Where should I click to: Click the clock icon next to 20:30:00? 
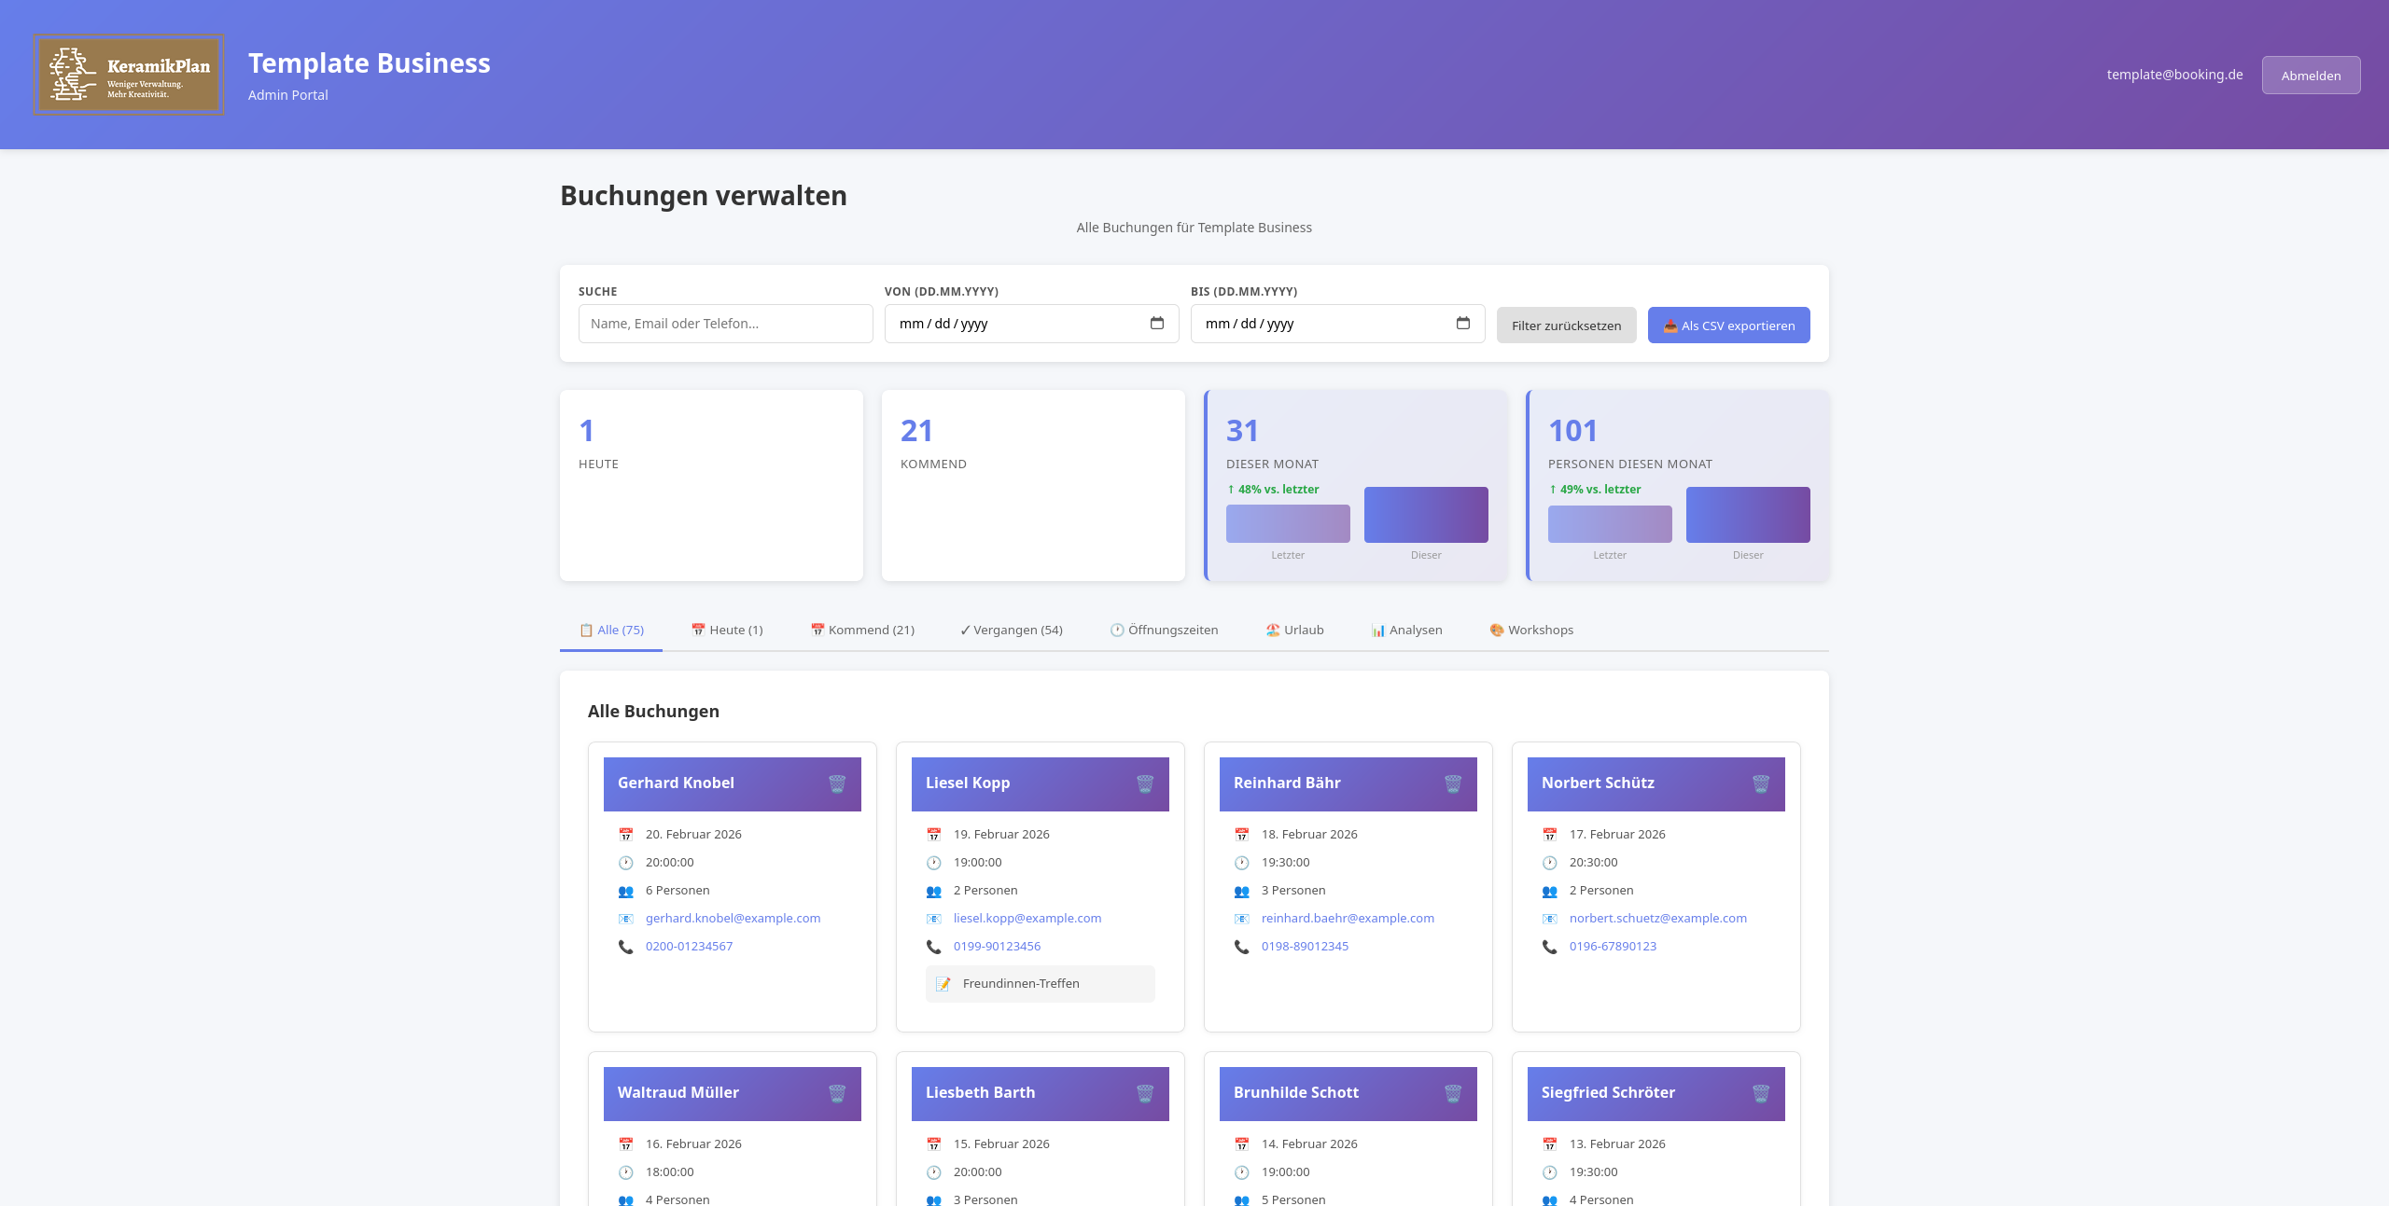1549,862
